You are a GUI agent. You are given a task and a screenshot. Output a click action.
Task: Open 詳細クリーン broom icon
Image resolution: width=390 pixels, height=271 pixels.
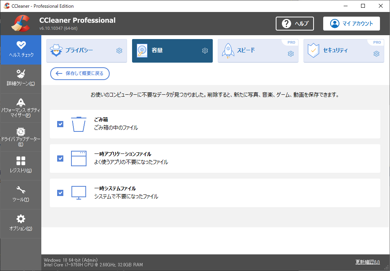click(20, 74)
